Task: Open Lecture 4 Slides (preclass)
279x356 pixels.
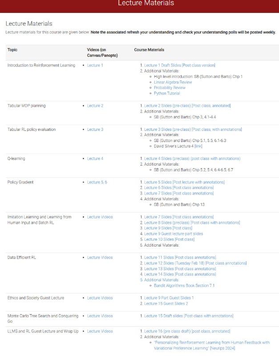Action: pos(166,158)
